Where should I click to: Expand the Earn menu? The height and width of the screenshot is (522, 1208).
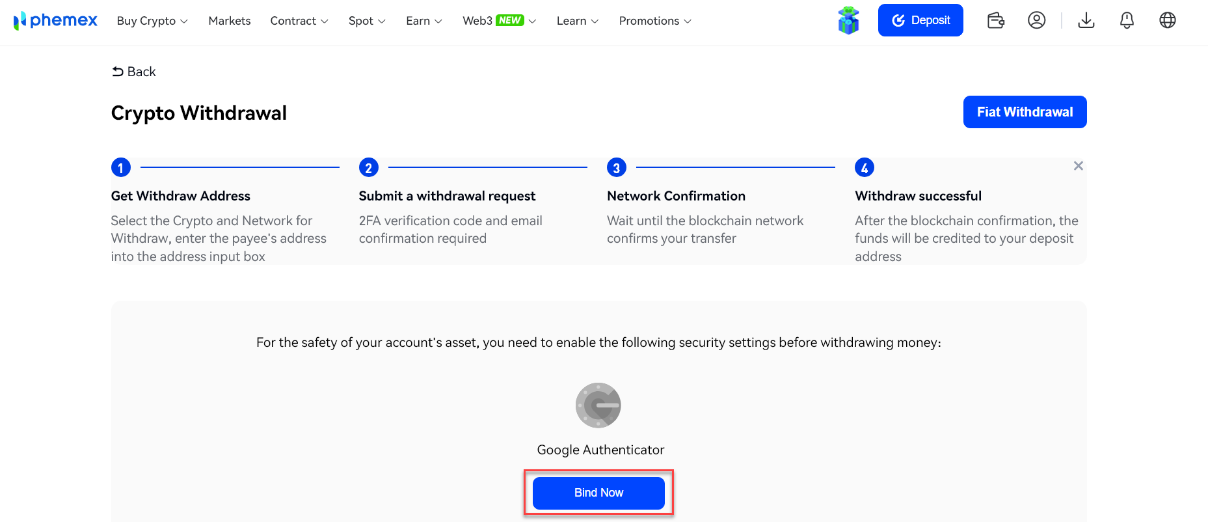tap(424, 21)
